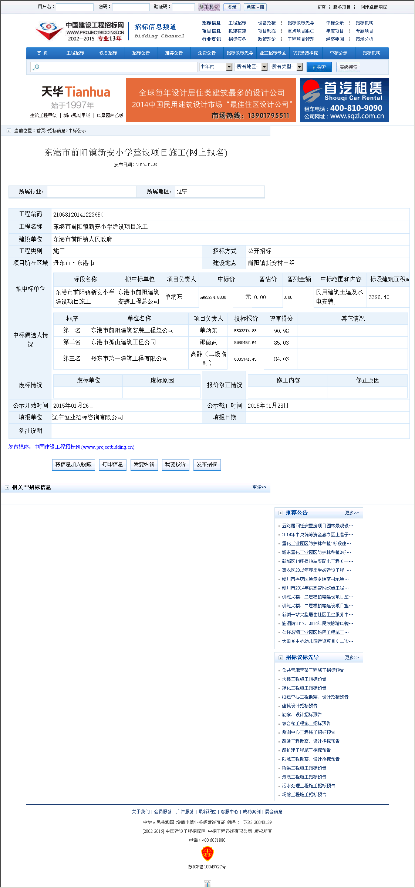Open 五路居回迁安置房项目园林景观设 sidebar link
The width and height of the screenshot is (415, 888).
318,526
